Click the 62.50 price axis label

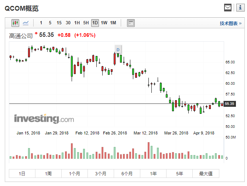pyautogui.click(x=230, y=73)
